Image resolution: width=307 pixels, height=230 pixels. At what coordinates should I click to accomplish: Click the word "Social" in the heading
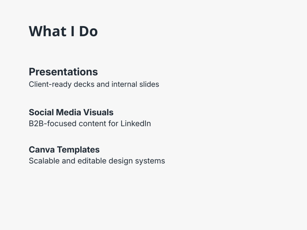pyautogui.click(x=41, y=113)
